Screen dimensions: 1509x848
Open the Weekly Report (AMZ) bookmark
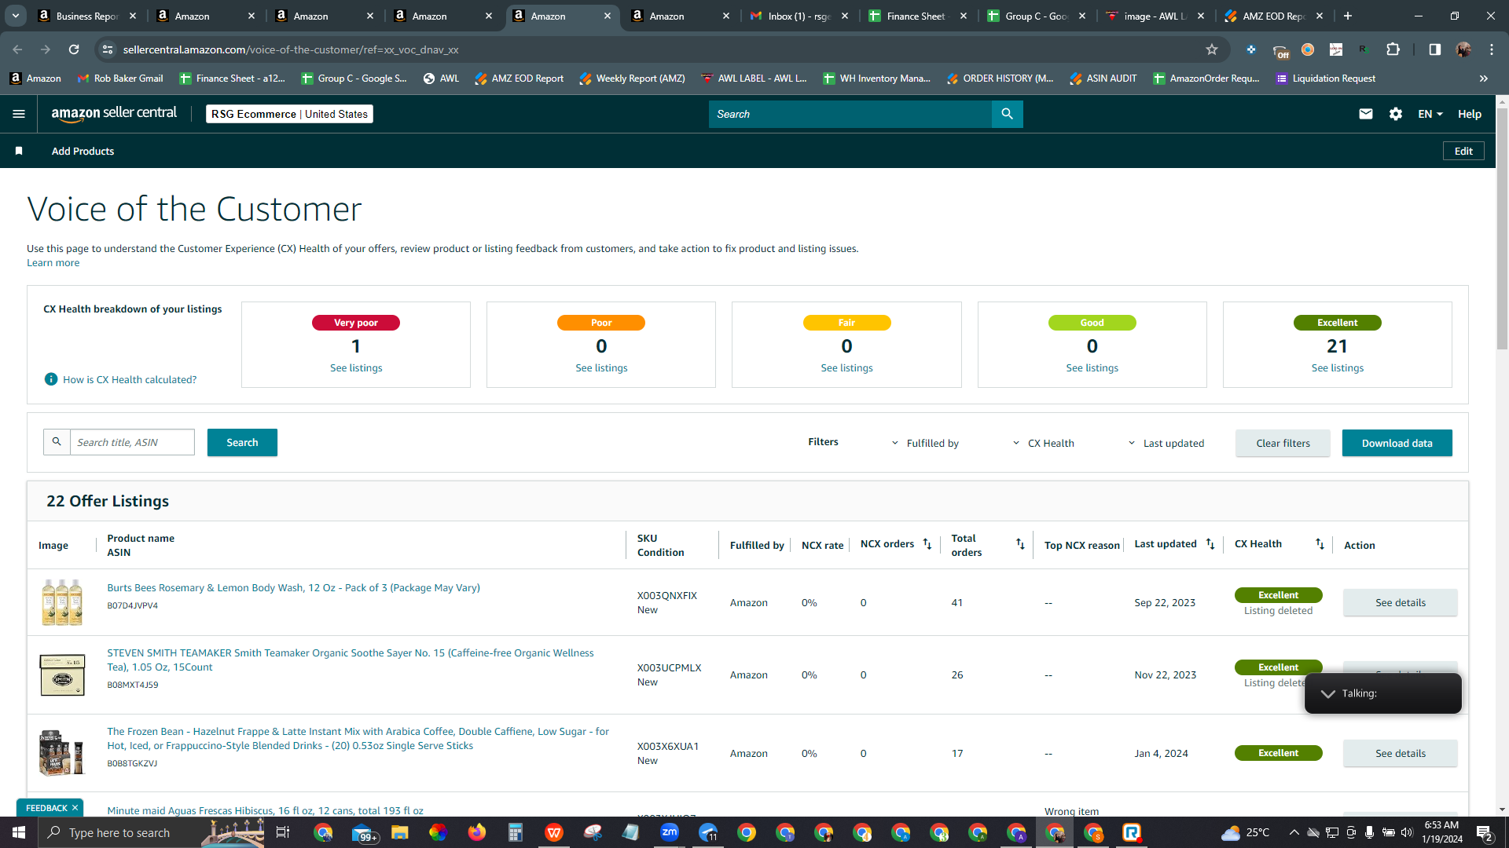(x=631, y=79)
